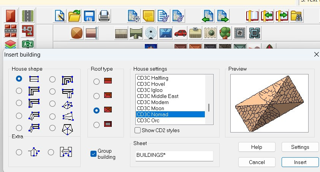Select the T-shaped house shape radio button
Image resolution: width=320 pixels, height=172 pixels.
pyautogui.click(x=52, y=91)
